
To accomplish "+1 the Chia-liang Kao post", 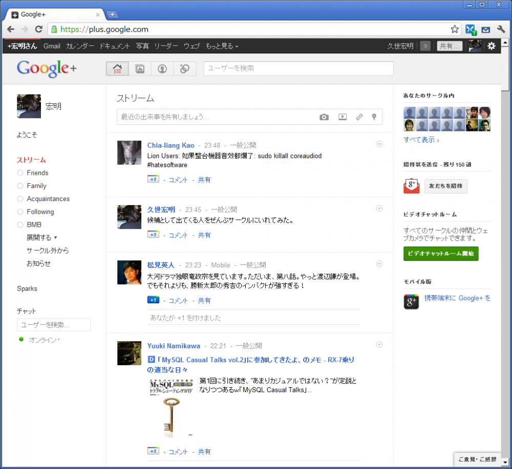I will (153, 179).
